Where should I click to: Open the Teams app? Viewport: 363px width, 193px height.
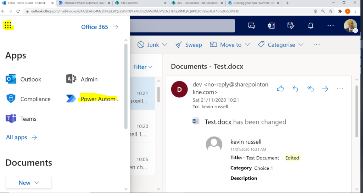21,119
